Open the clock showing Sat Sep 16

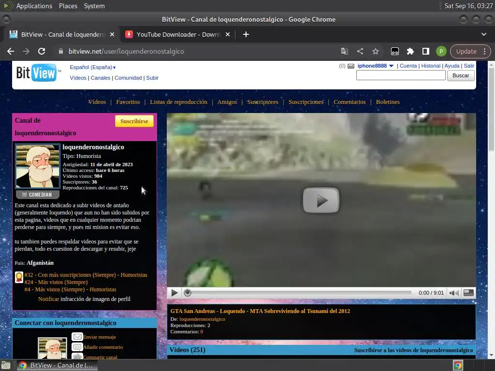click(x=468, y=6)
